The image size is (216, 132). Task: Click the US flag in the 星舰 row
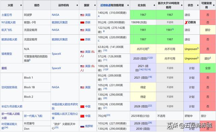pos(82,66)
